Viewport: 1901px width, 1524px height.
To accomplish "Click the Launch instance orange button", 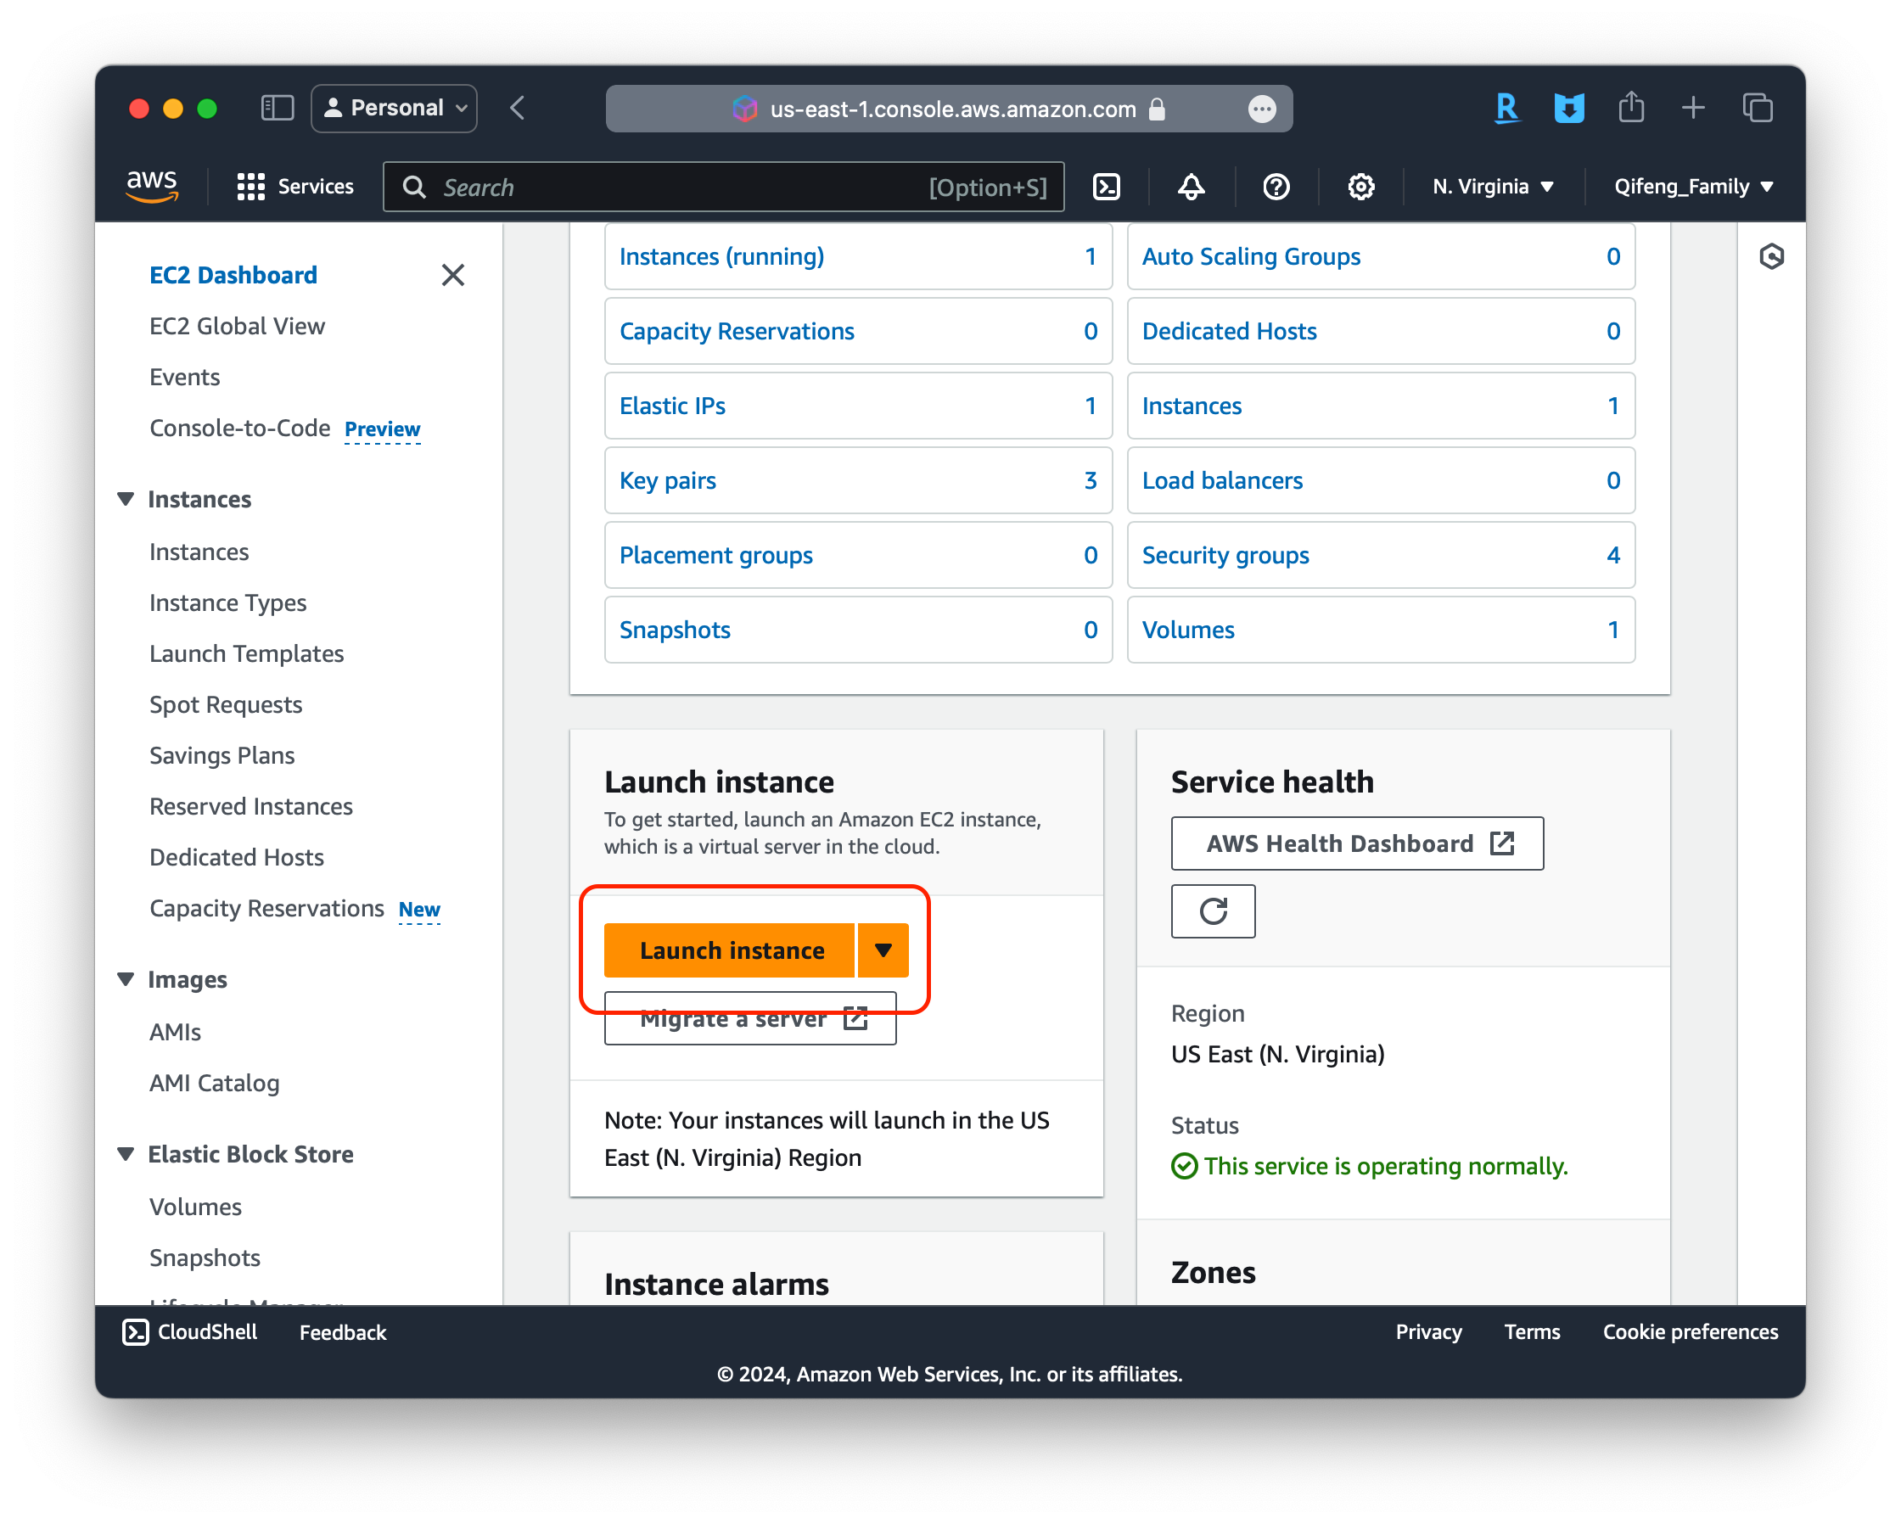I will [732, 949].
